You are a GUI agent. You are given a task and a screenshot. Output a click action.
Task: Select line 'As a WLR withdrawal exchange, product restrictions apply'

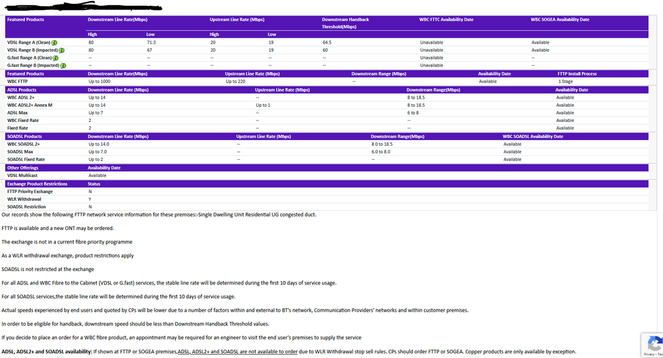(x=68, y=255)
